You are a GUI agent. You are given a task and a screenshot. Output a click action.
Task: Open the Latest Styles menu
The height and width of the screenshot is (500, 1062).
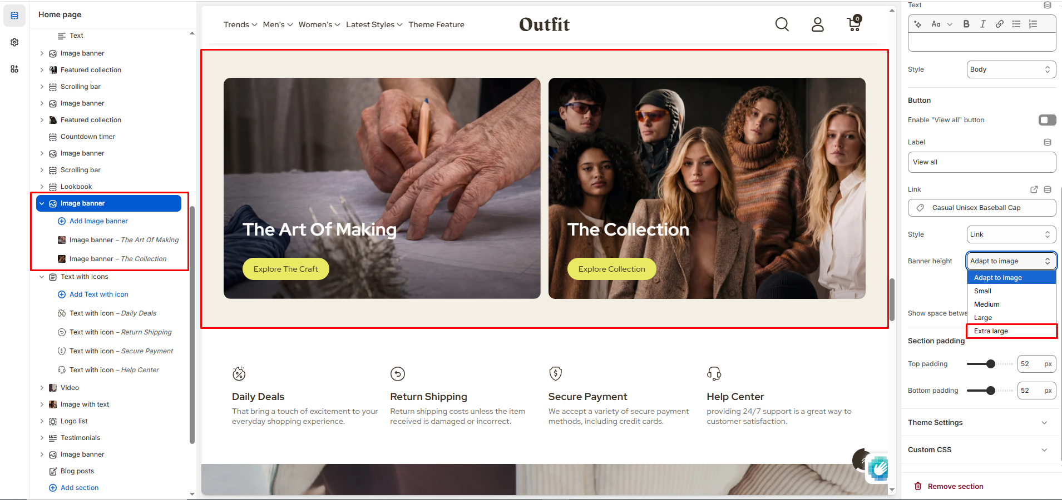coord(374,24)
